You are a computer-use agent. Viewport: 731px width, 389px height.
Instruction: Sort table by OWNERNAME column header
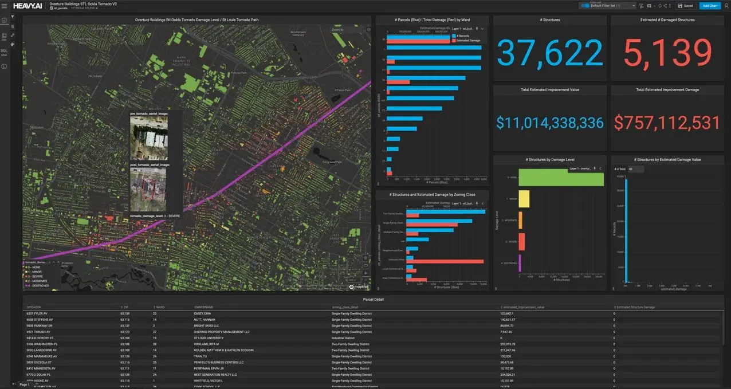tap(203, 307)
